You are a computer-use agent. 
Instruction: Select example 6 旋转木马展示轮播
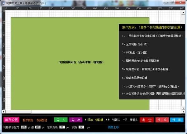[135, 78]
